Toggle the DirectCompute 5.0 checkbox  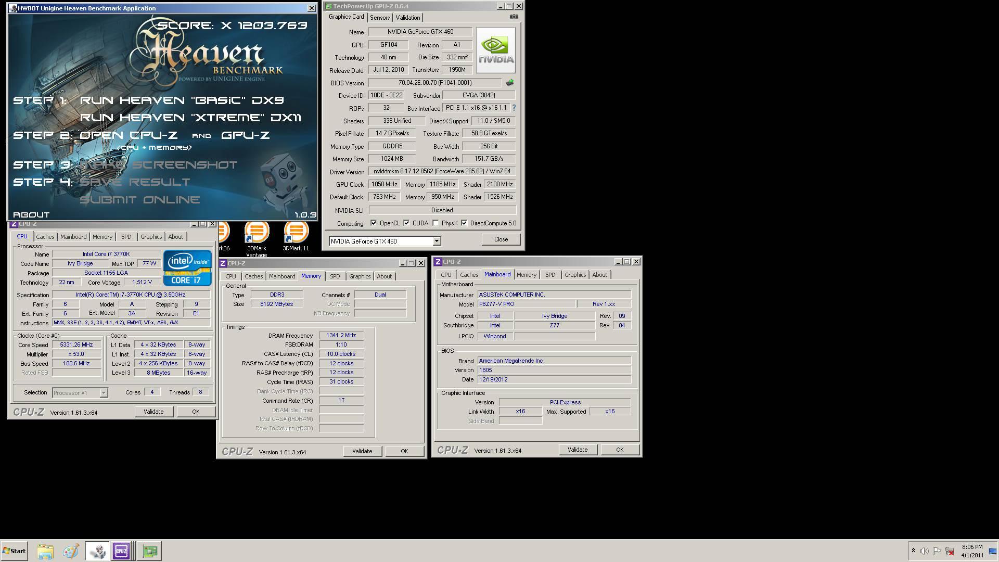click(x=464, y=223)
